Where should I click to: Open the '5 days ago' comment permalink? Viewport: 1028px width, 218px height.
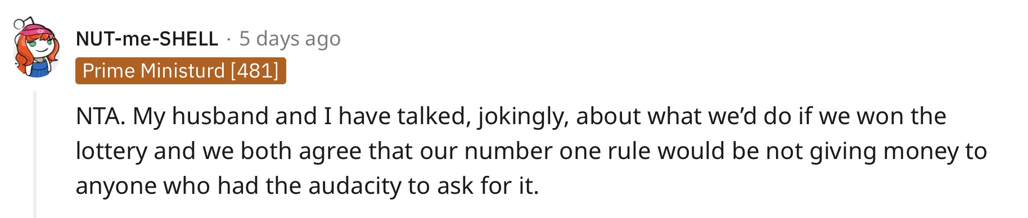(x=290, y=39)
